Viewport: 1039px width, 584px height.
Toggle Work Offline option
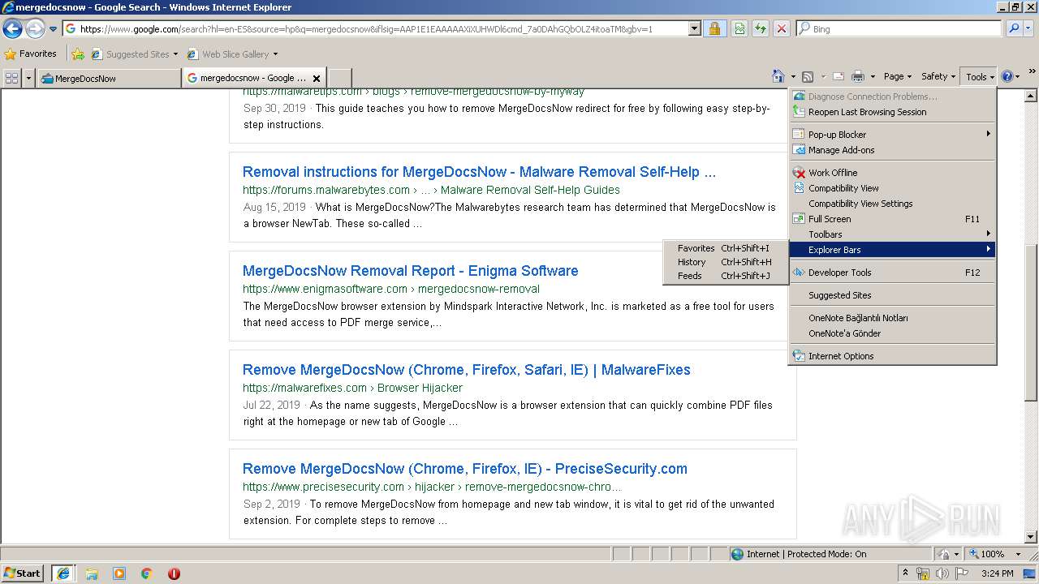click(x=892, y=173)
